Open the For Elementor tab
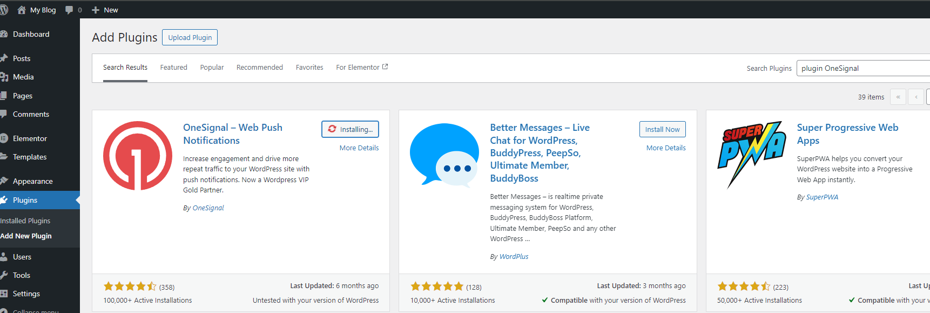 (x=362, y=68)
